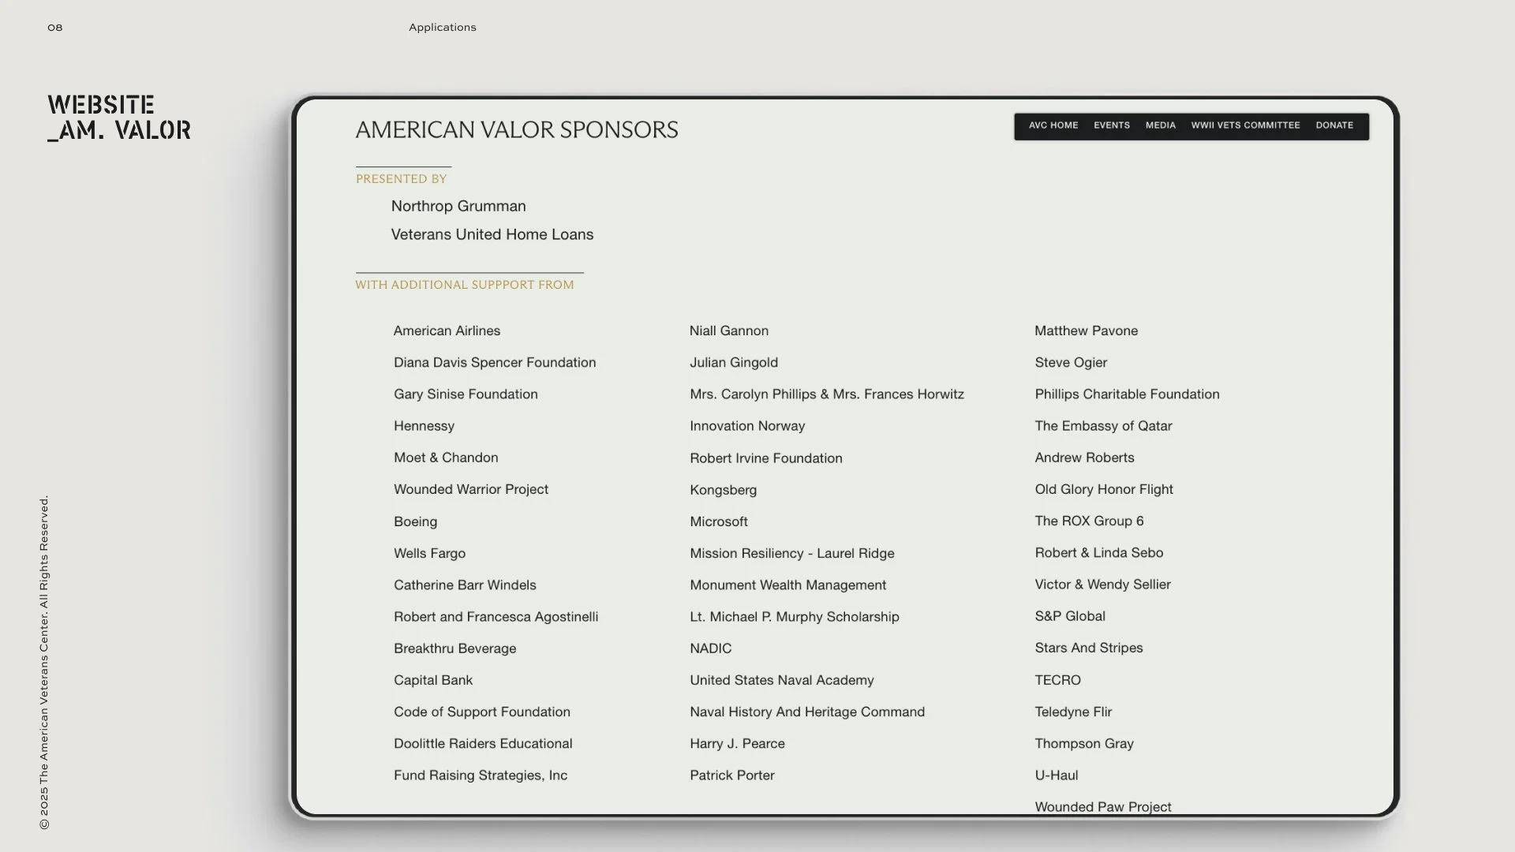The image size is (1515, 852).
Task: Click United States Naval Academy
Action: (x=782, y=680)
